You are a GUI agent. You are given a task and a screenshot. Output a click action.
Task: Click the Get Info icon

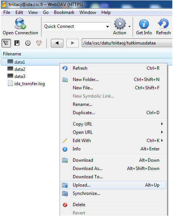[144, 24]
